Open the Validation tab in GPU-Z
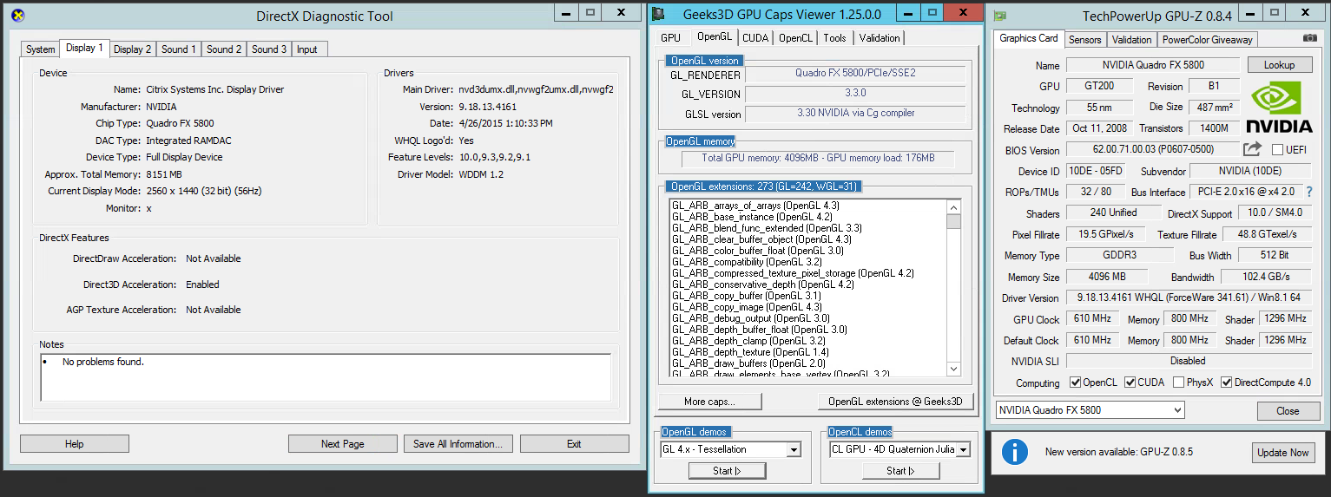 (1131, 40)
